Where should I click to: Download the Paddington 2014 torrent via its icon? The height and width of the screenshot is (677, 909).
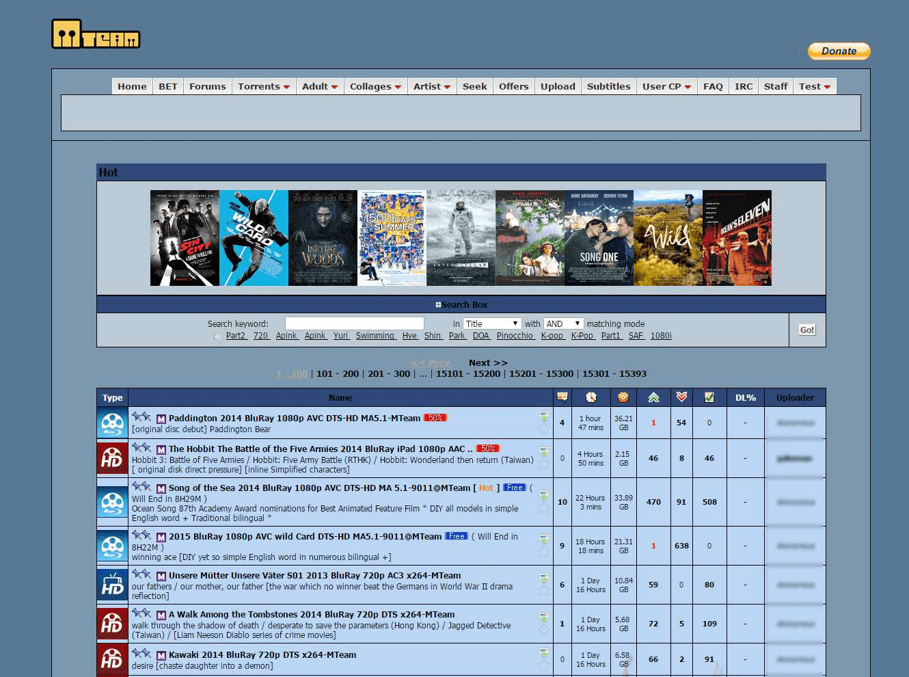click(x=544, y=416)
